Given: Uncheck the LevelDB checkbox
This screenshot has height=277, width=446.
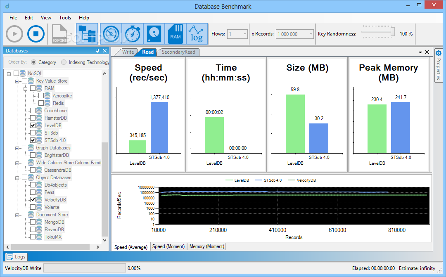Looking at the screenshot, I should (x=33, y=125).
